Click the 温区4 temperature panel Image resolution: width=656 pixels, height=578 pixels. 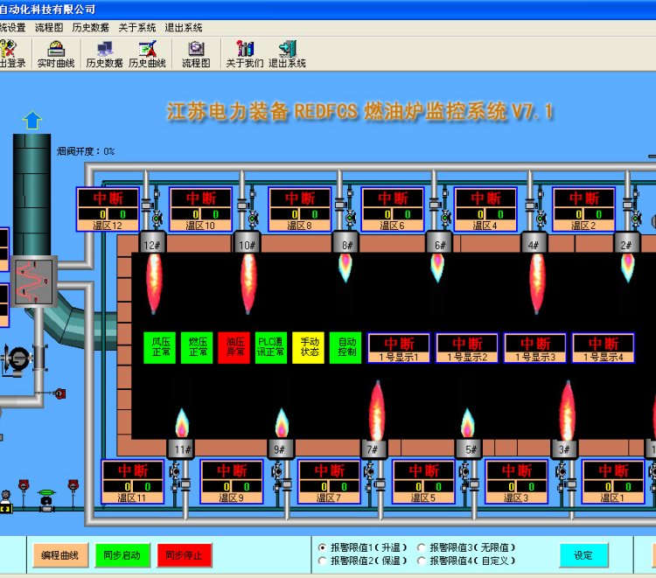coord(485,209)
